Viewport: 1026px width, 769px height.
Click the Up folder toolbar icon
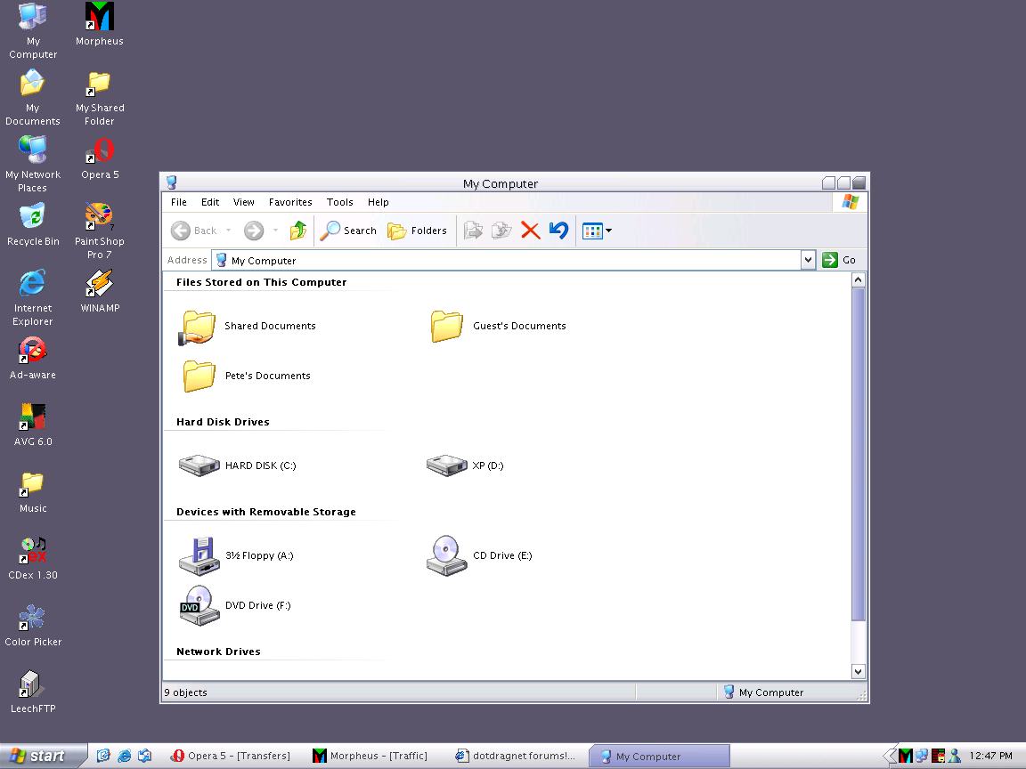click(x=298, y=231)
